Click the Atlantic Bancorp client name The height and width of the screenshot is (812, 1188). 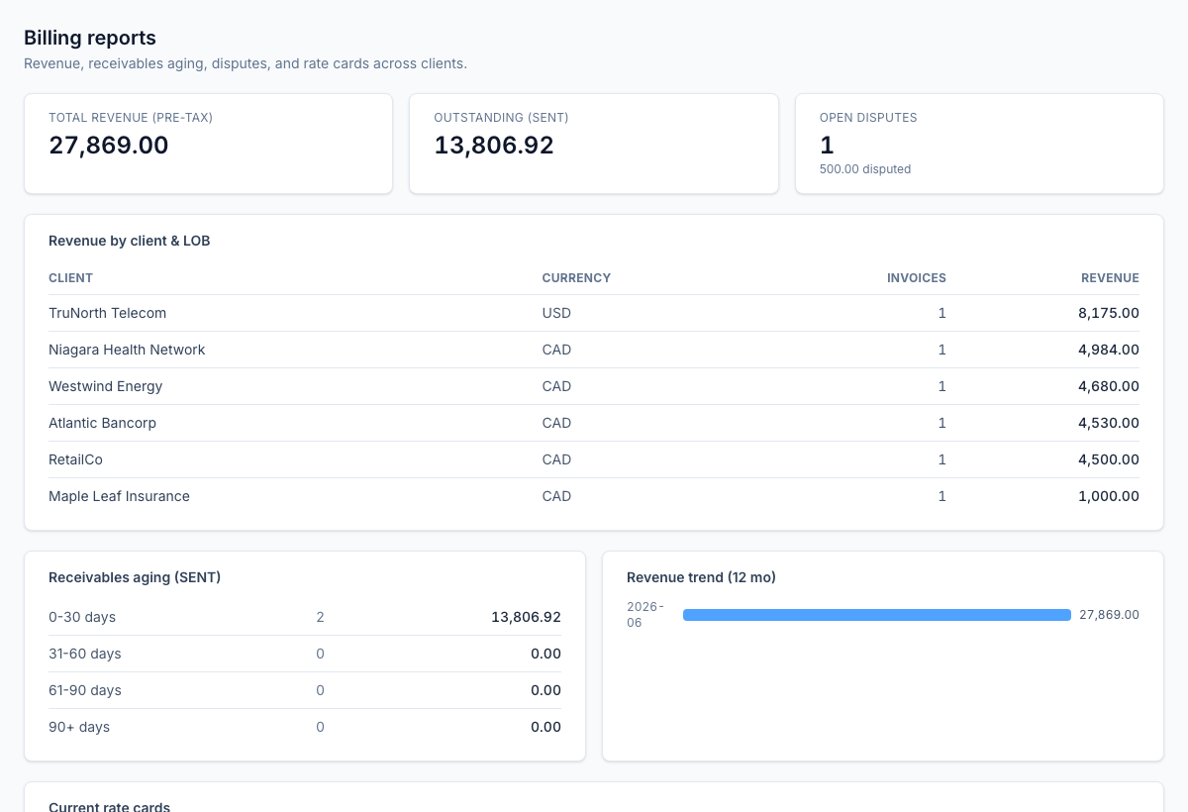102,423
